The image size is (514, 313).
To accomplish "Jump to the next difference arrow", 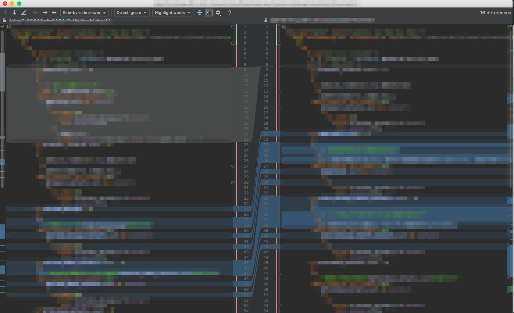I will pyautogui.click(x=15, y=13).
